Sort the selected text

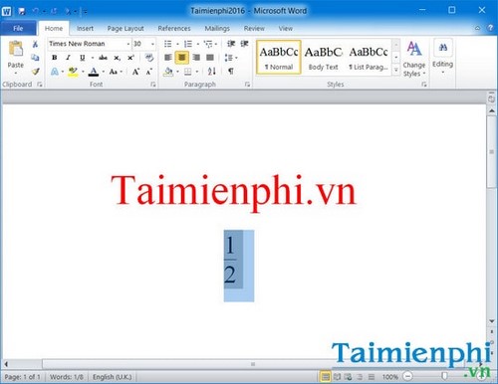tap(211, 72)
